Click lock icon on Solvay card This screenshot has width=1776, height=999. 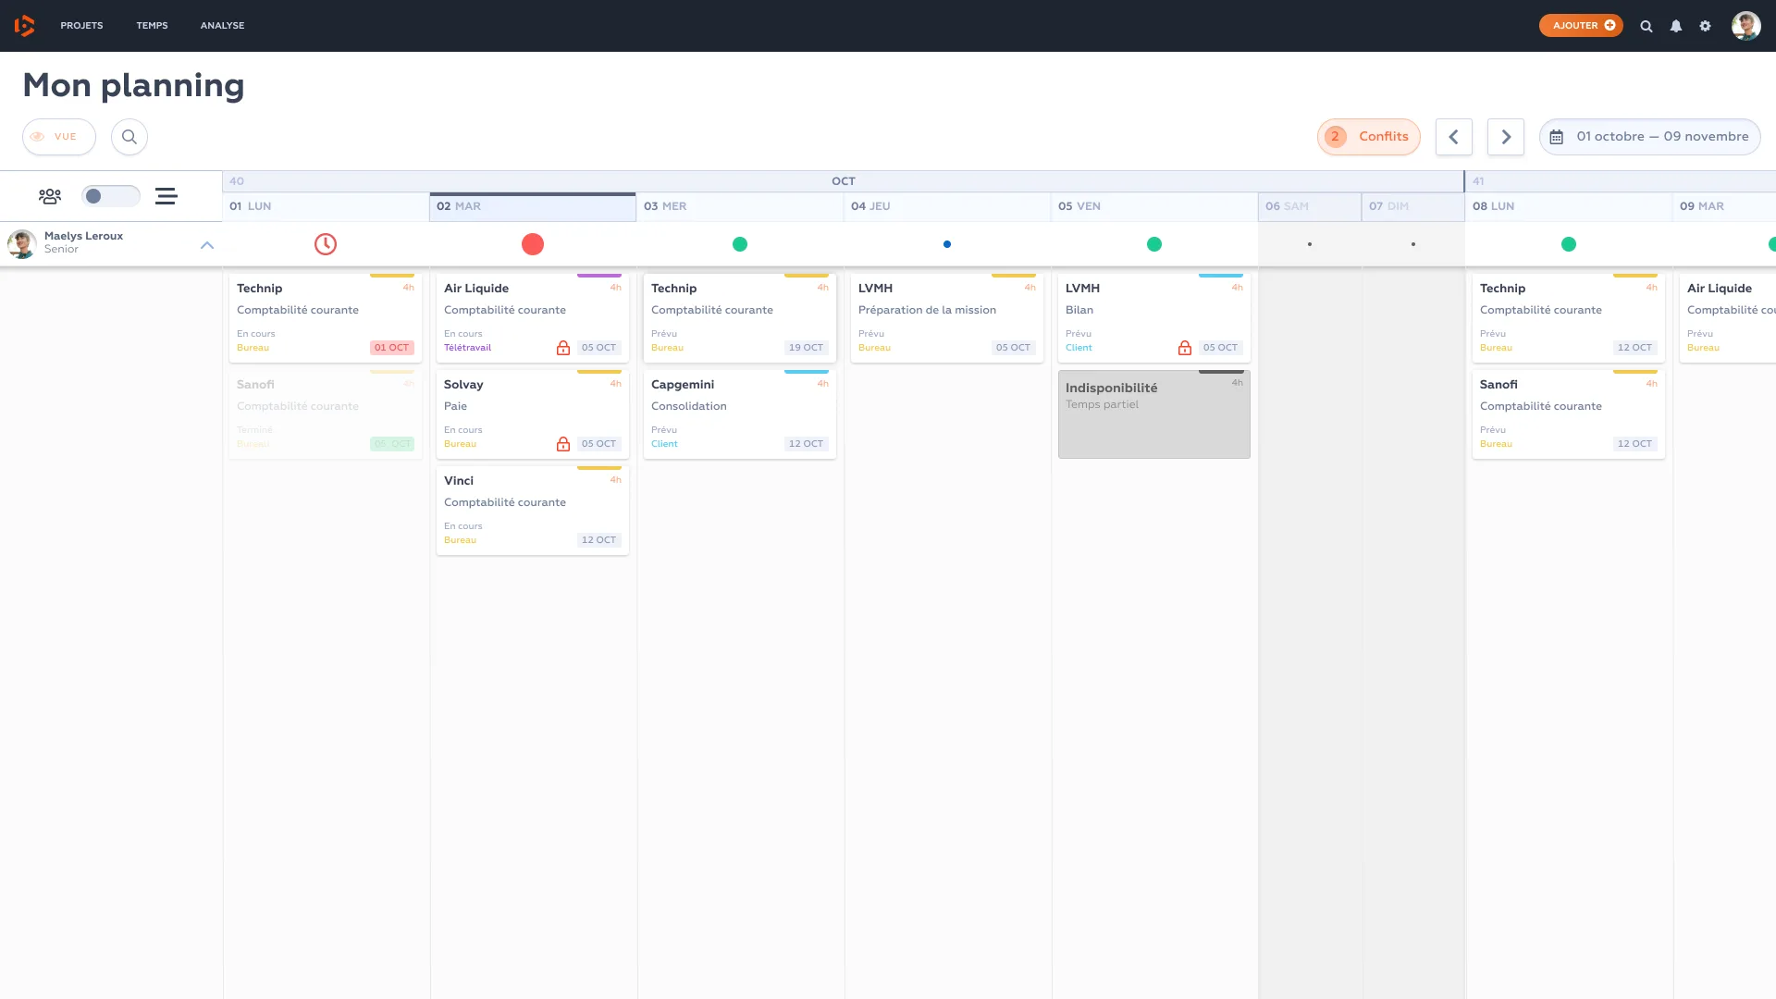(x=563, y=444)
